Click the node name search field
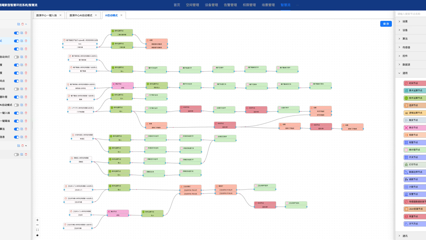 (411, 14)
